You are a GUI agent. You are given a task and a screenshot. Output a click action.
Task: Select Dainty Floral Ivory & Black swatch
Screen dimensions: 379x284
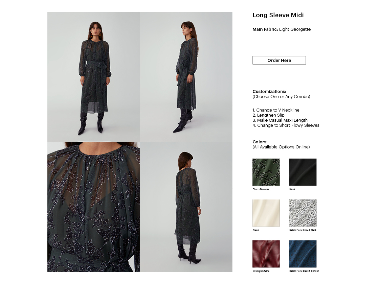click(303, 213)
